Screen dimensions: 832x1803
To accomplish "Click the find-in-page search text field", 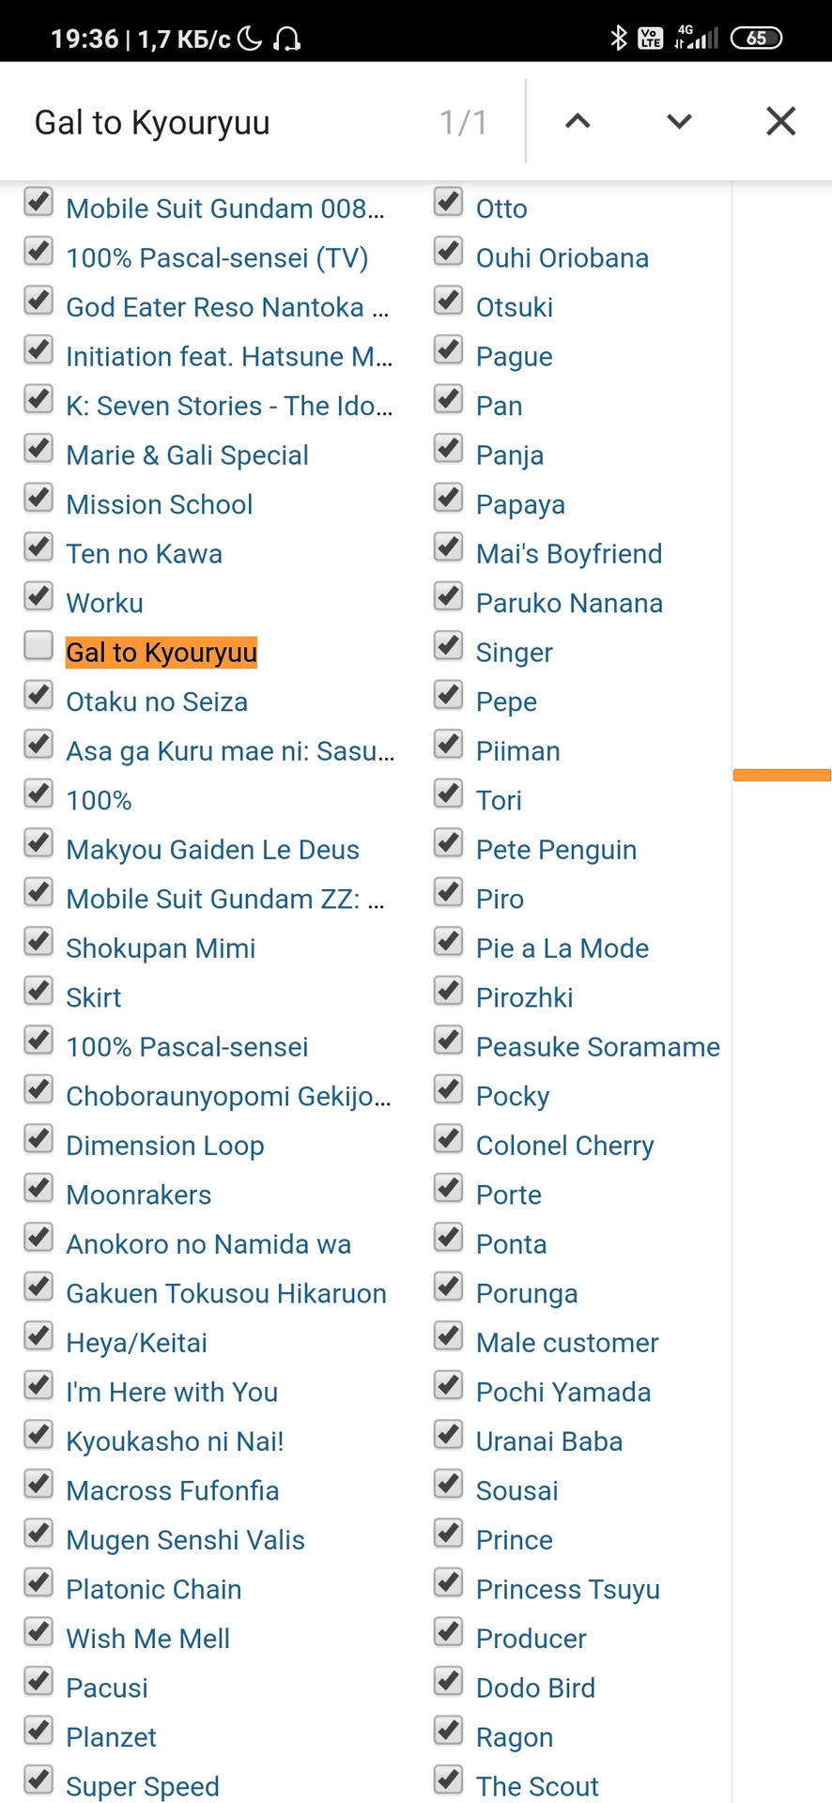I will pos(225,122).
